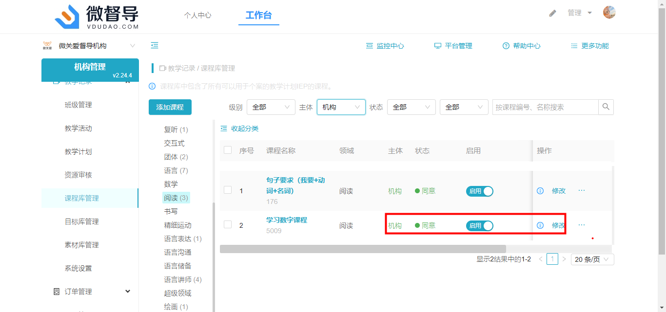Image resolution: width=666 pixels, height=312 pixels.
Task: Open 监控中心 monitoring center
Action: pos(385,46)
